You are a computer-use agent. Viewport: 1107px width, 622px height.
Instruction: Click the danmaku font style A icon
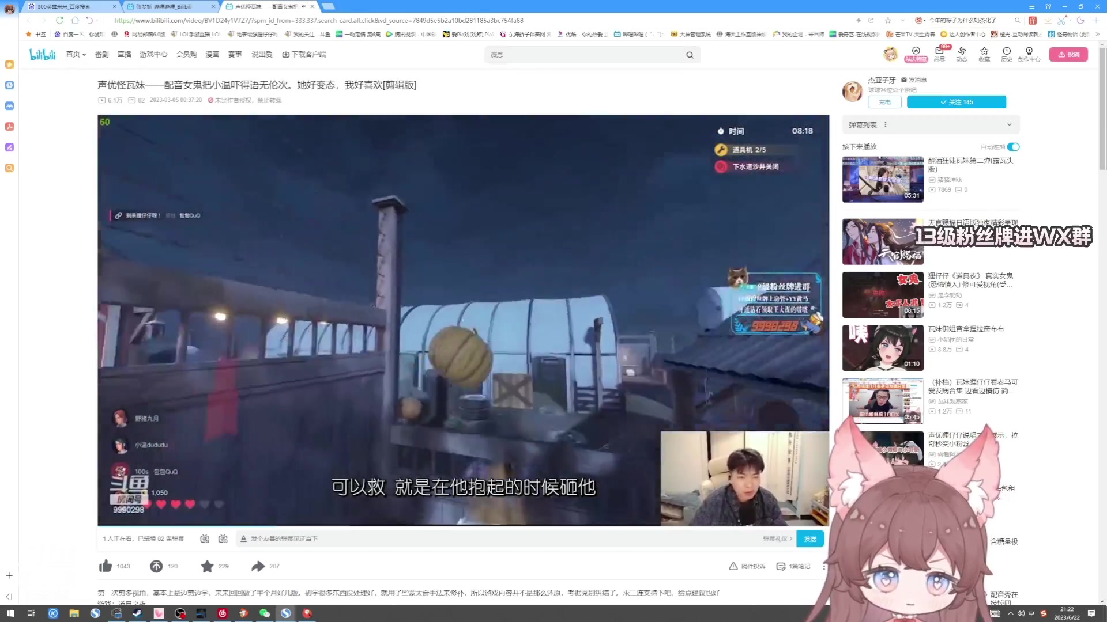tap(243, 538)
